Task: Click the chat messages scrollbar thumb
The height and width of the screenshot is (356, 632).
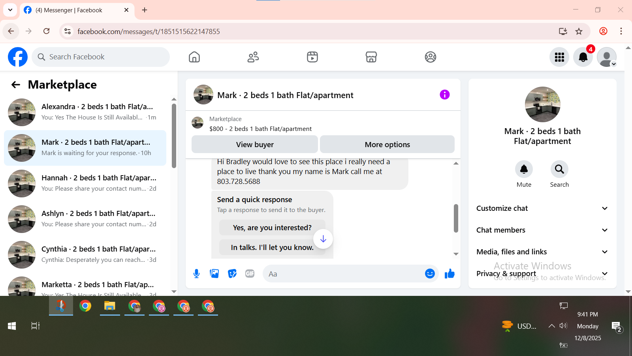Action: tap(456, 218)
